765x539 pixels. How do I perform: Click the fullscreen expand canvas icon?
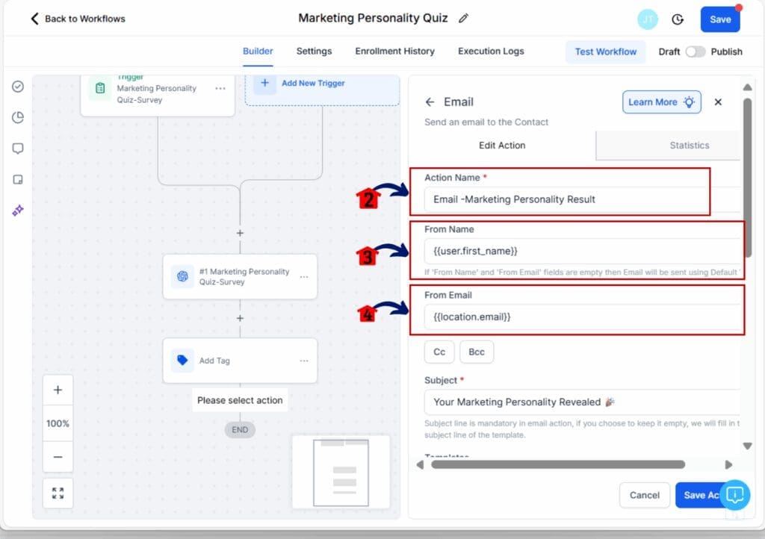point(58,493)
